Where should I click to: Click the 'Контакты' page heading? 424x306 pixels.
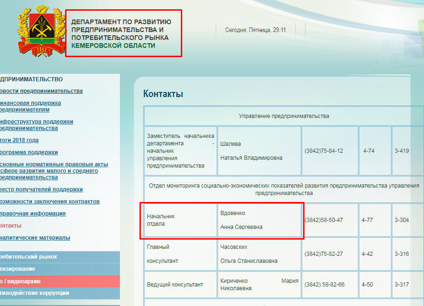163,94
